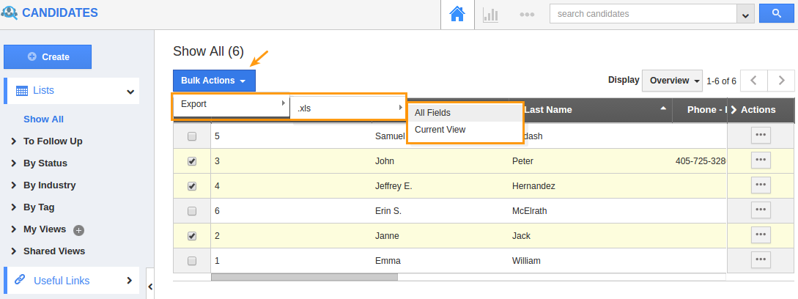Choose Current View export option

(x=440, y=130)
